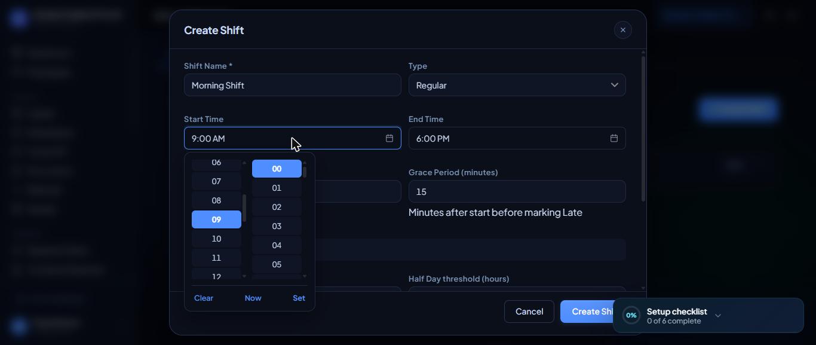Image resolution: width=816 pixels, height=345 pixels.
Task: Edit the Grace Period minutes field
Action: 517,191
